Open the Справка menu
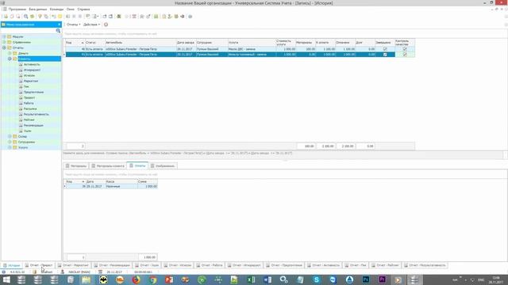Viewport: 508px width, 285px height. [x=83, y=9]
